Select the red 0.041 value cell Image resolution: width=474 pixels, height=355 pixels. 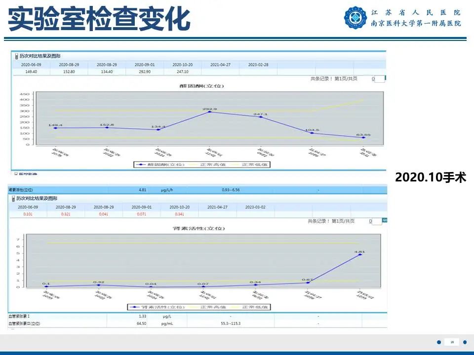104,214
